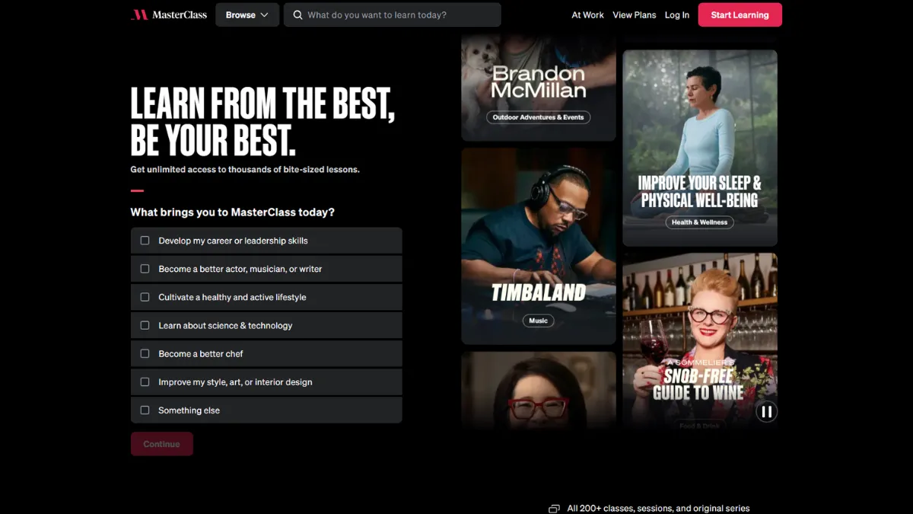Select the Music category tag
913x514 pixels.
(x=539, y=321)
